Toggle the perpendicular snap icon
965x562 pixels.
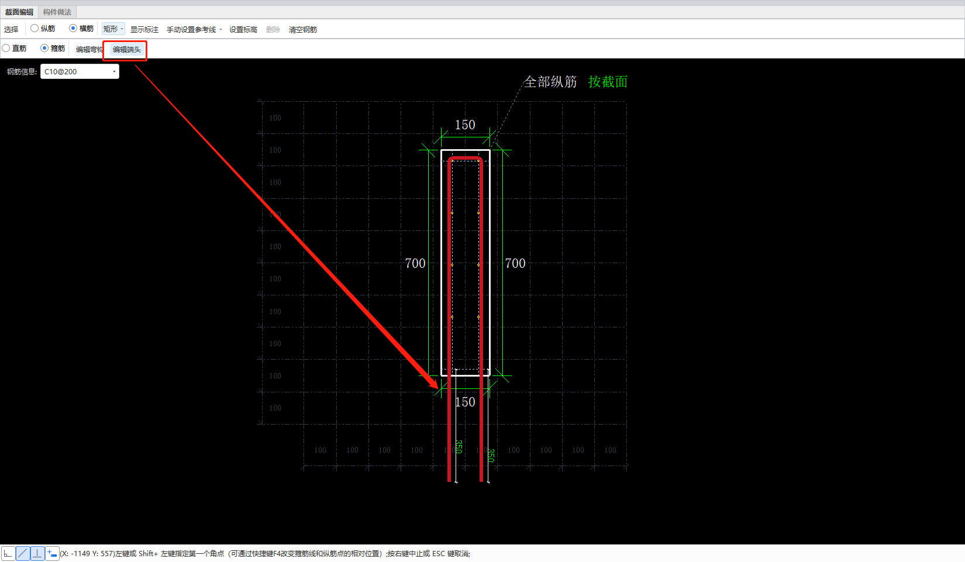click(x=37, y=553)
